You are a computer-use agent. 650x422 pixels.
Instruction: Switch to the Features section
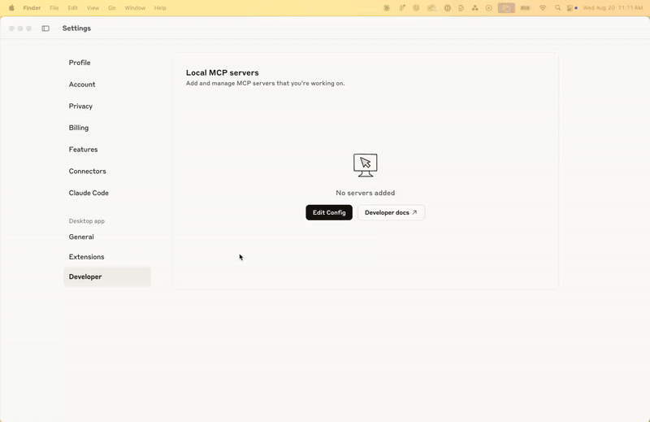click(x=107, y=150)
